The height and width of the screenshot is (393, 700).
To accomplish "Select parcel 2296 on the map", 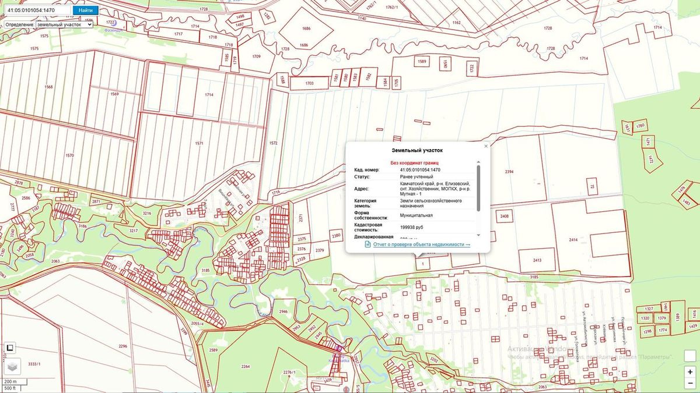I will (x=123, y=346).
